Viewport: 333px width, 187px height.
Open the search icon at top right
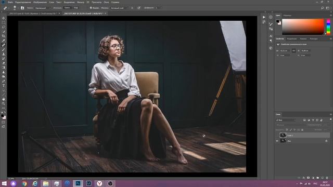click(323, 8)
